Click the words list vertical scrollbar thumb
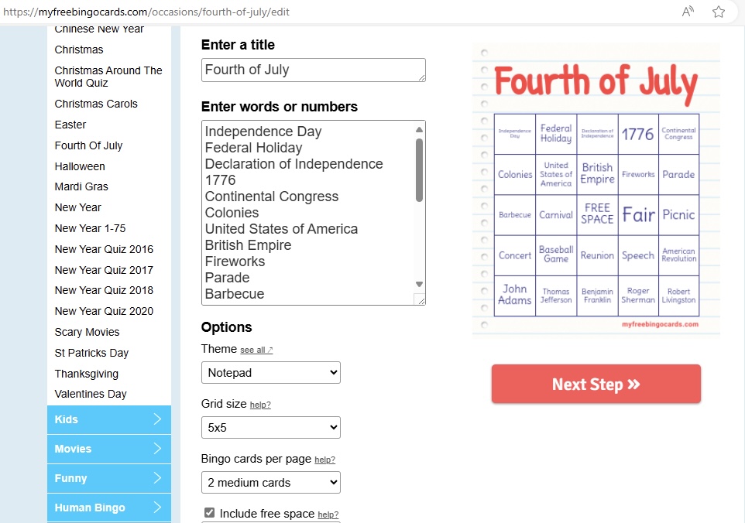 (x=419, y=170)
